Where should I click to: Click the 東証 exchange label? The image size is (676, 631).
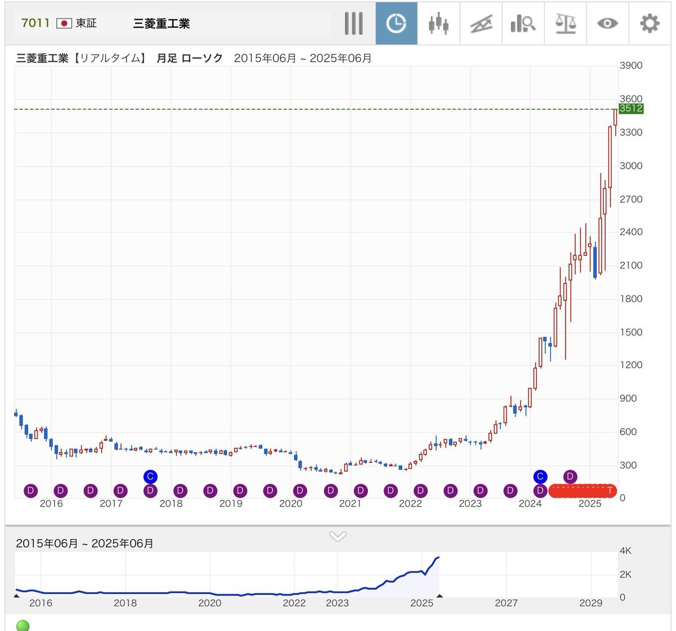(86, 23)
